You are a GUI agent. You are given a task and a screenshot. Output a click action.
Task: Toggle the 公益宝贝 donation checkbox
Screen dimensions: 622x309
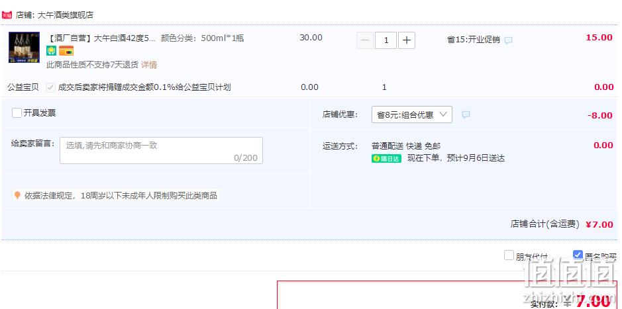click(x=50, y=87)
